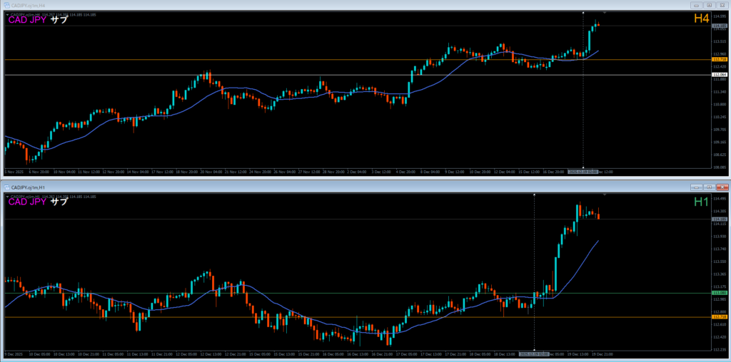Expand the one-click trading arrow on H1 chart
This screenshot has width=731, height=362.
click(x=6, y=195)
